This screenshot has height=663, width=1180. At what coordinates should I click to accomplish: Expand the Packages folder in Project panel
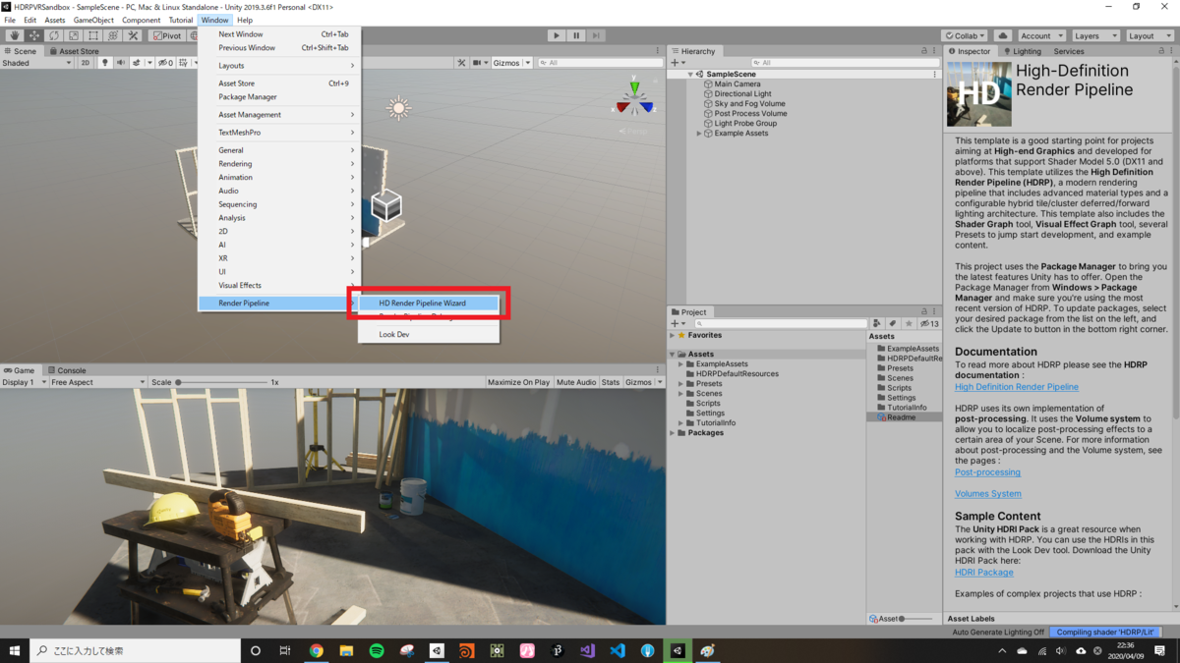point(674,432)
